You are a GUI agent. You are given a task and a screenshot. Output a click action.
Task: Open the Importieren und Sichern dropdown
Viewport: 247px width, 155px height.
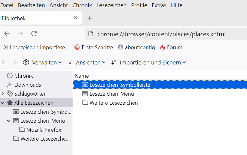[148, 62]
